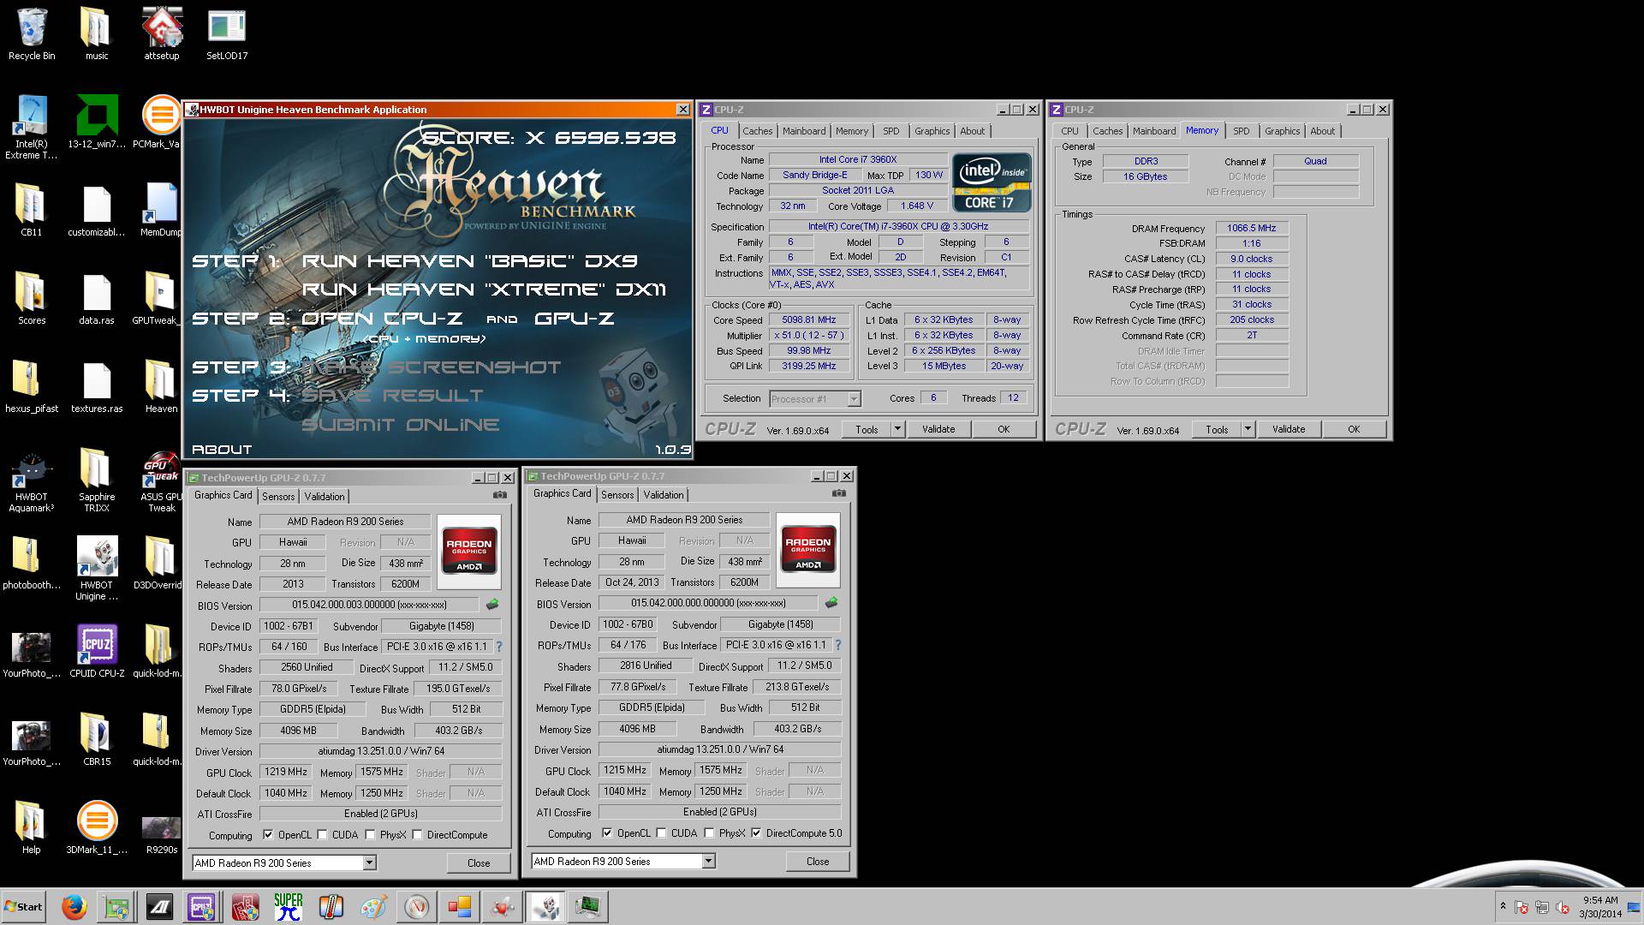Viewport: 1644px width, 925px height.
Task: Open data.ras file on desktop
Action: [x=97, y=299]
